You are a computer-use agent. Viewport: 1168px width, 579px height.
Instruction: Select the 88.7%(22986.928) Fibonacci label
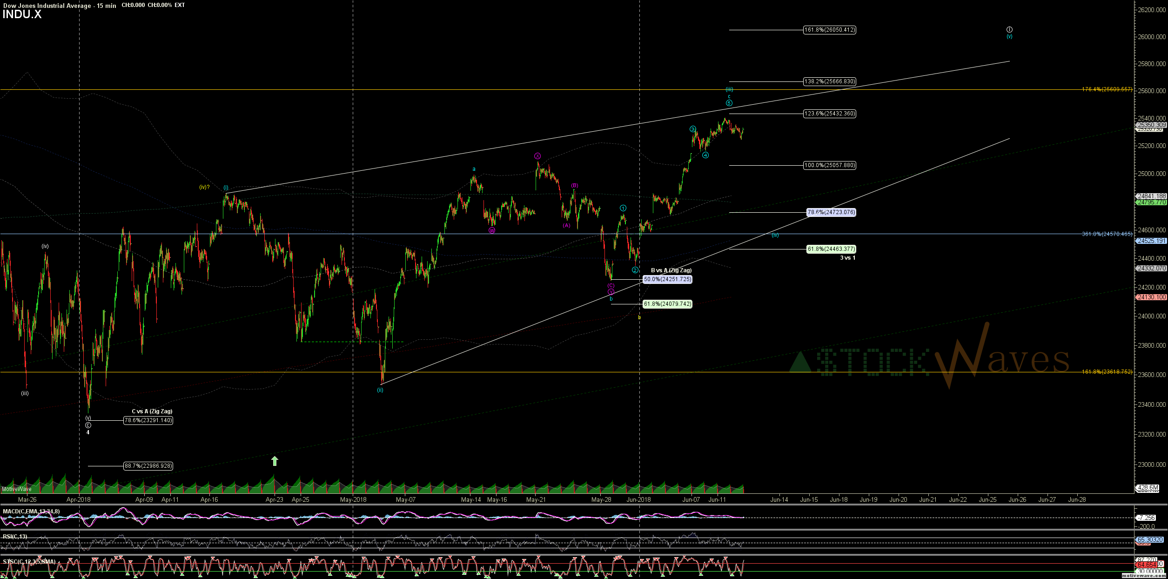[148, 466]
